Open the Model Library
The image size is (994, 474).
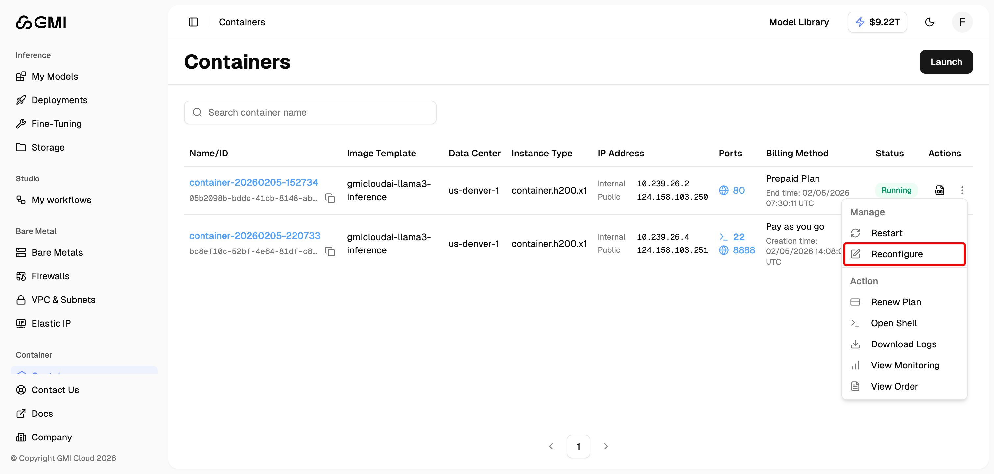pyautogui.click(x=799, y=22)
